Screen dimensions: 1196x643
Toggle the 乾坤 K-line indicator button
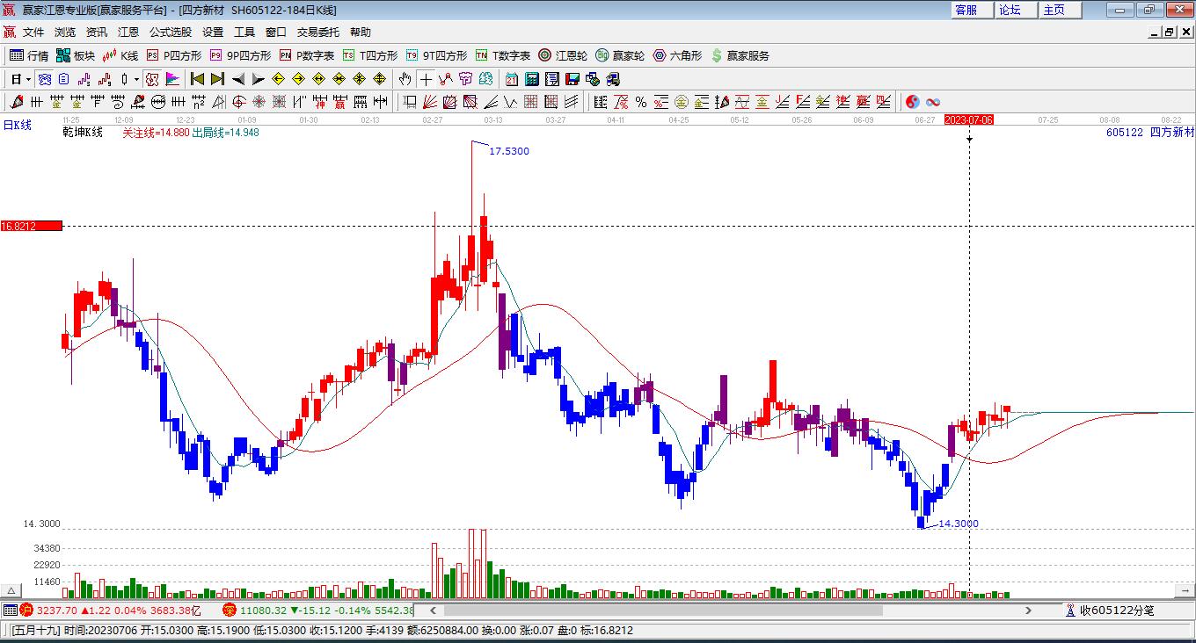pyautogui.click(x=152, y=79)
